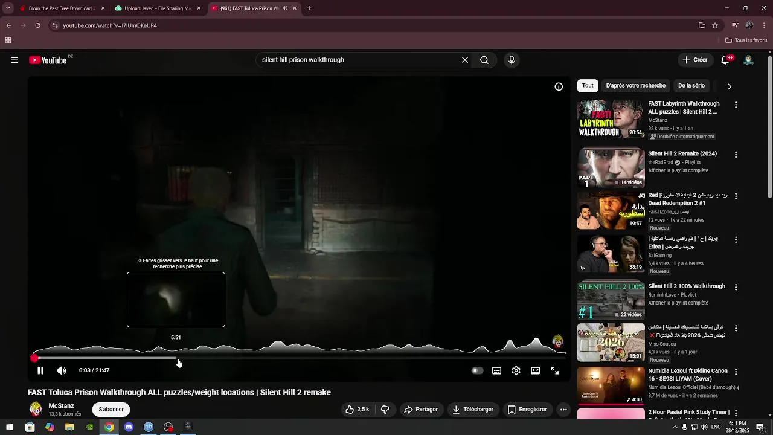Open the YouTube guide hamburger menu
The height and width of the screenshot is (435, 773).
[14, 60]
